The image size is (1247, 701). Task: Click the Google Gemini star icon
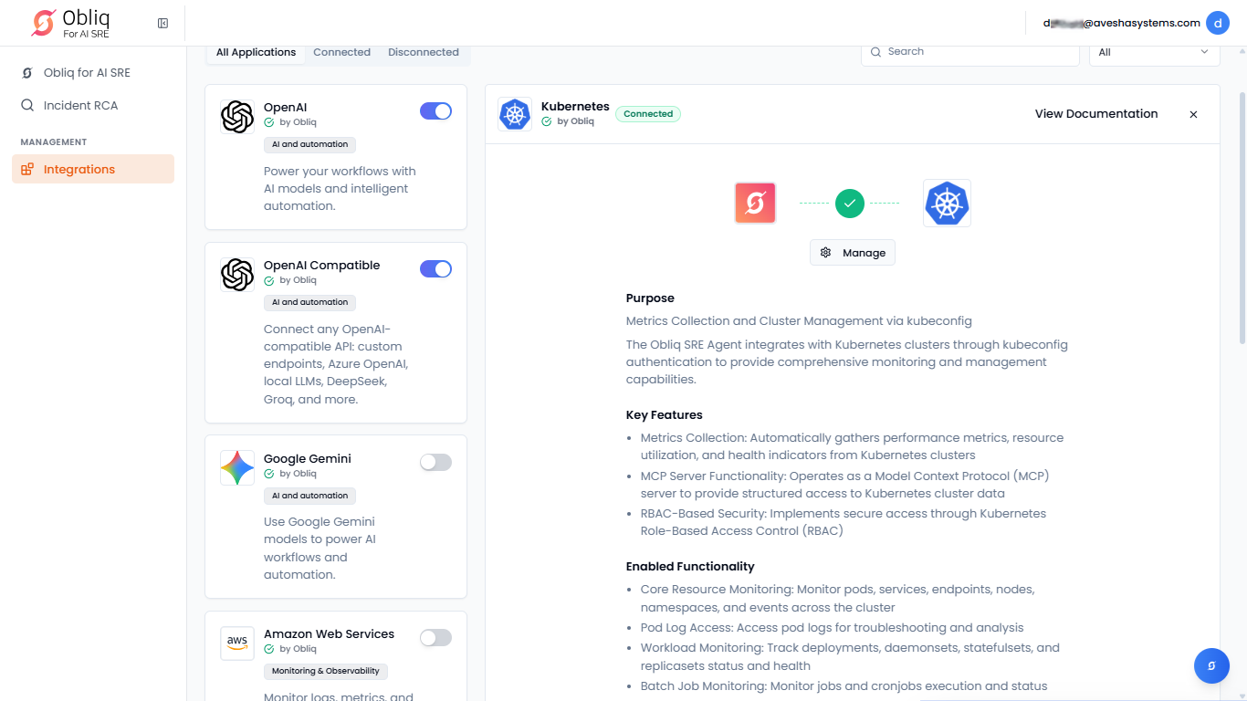[237, 468]
